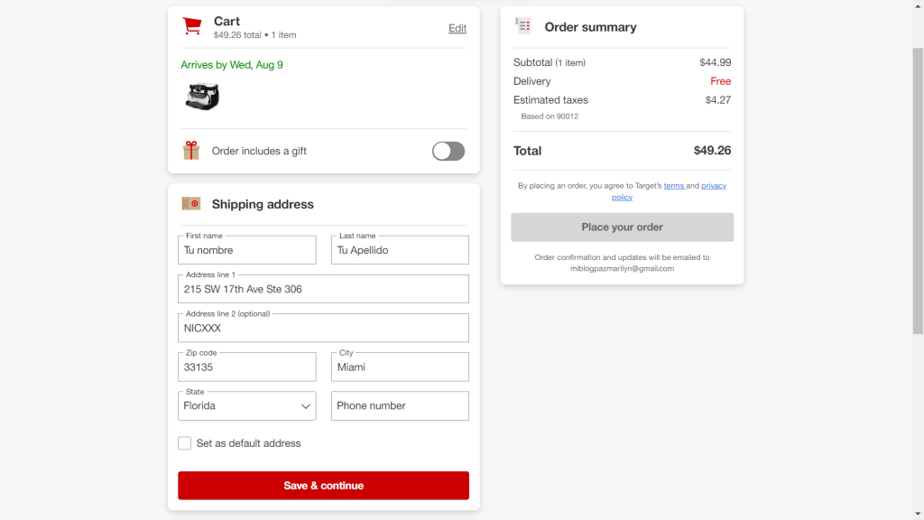Toggle the Order includes a gift switch
The height and width of the screenshot is (520, 924).
448,151
